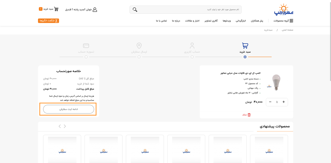Open the shopping cart icon in header

[56, 9]
